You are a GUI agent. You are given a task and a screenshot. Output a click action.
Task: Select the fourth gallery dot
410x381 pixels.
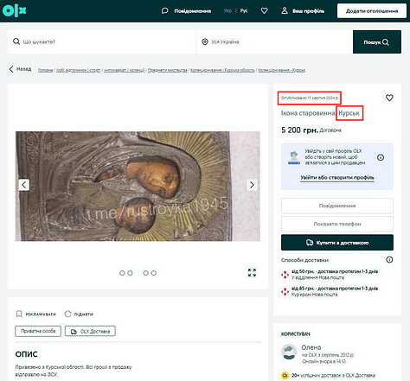click(x=154, y=273)
